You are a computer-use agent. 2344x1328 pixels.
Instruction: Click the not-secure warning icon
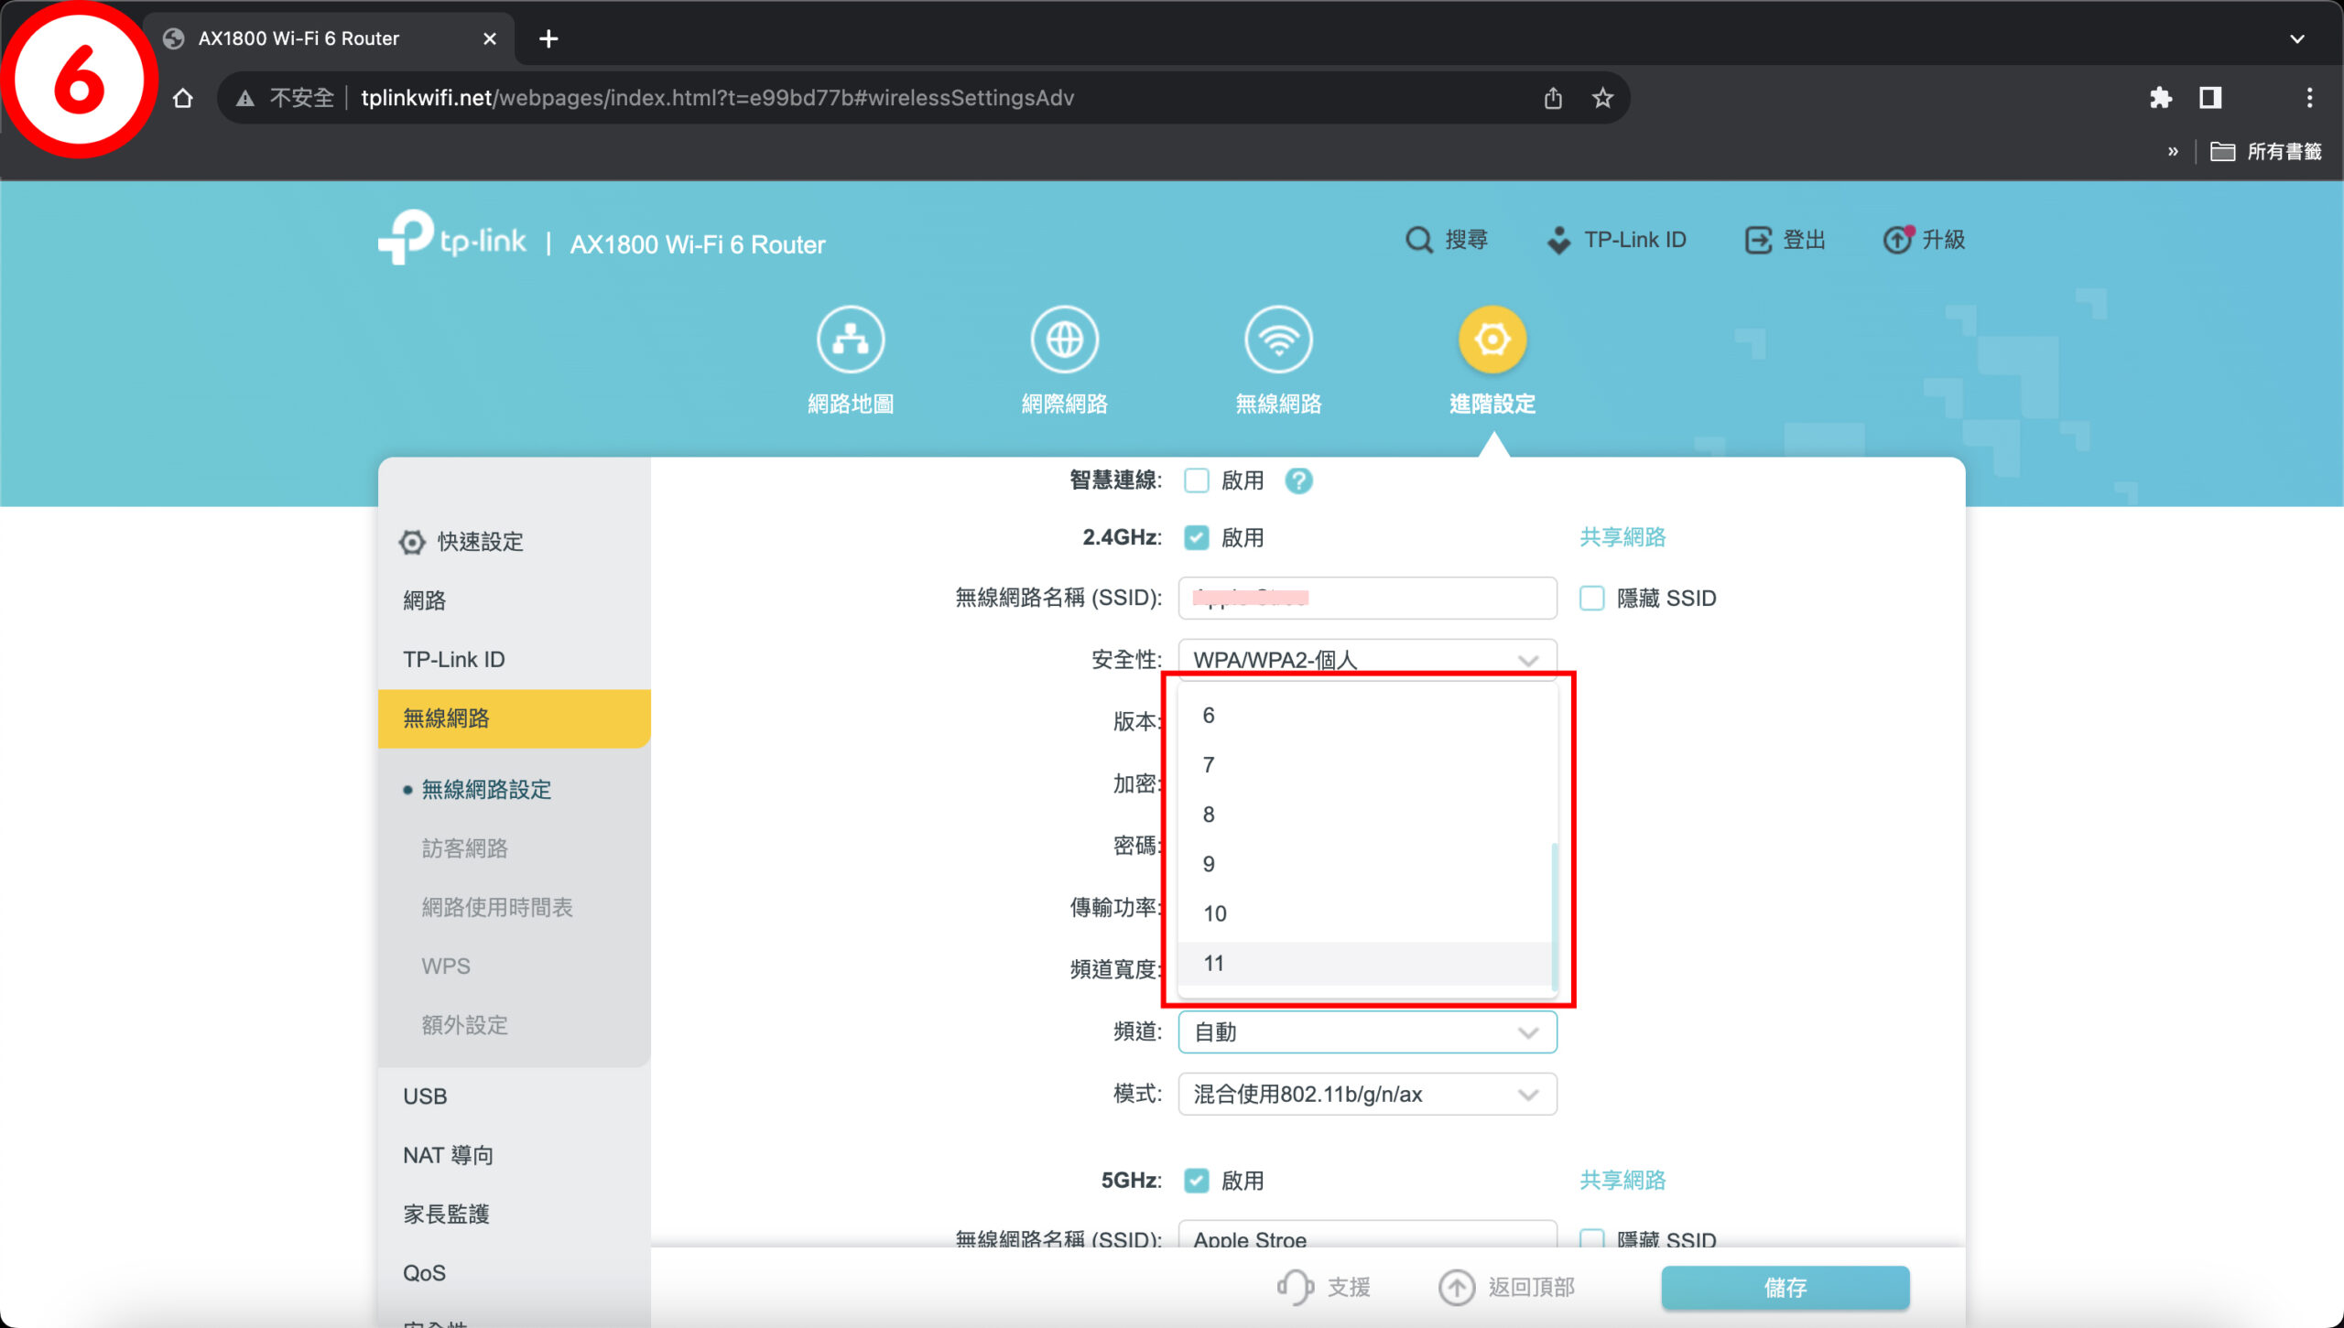pyautogui.click(x=244, y=98)
